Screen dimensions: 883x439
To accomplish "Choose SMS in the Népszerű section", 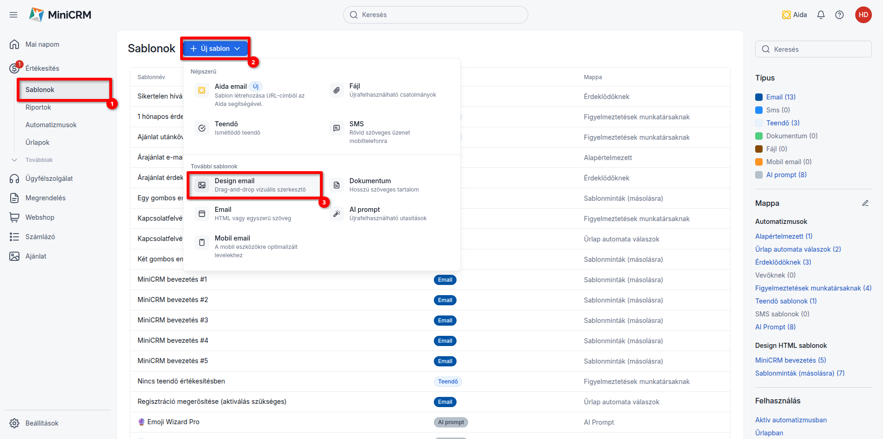I will 389,132.
